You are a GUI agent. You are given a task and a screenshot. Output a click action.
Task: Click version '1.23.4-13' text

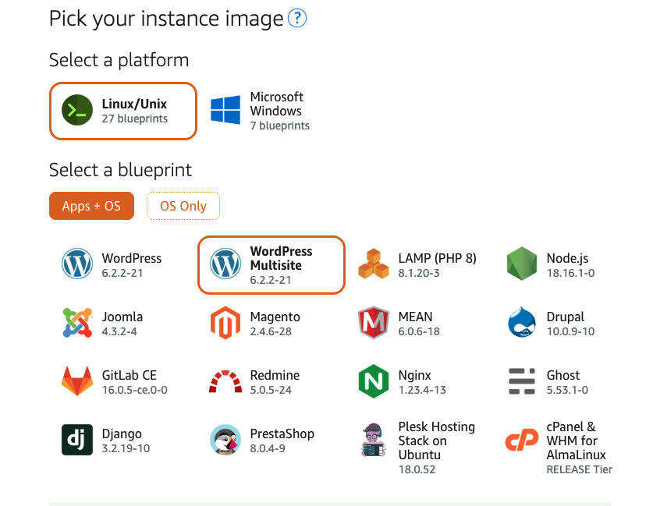tap(422, 391)
